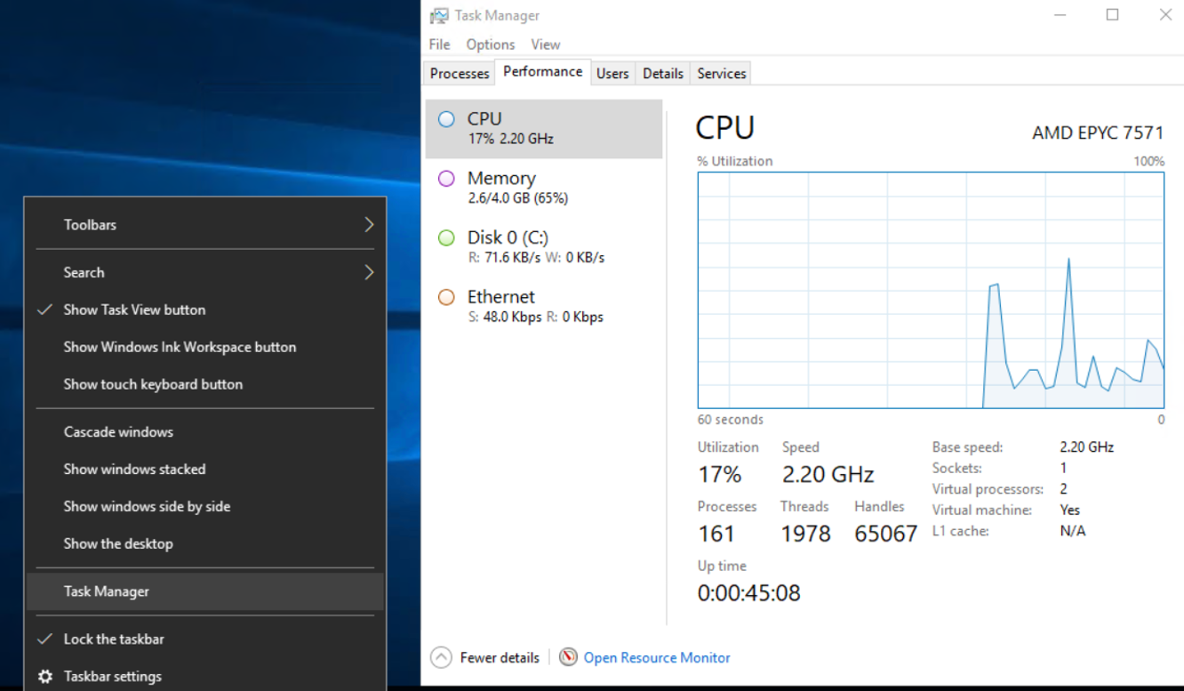
Task: Launch Task Manager from context menu
Action: pyautogui.click(x=206, y=591)
